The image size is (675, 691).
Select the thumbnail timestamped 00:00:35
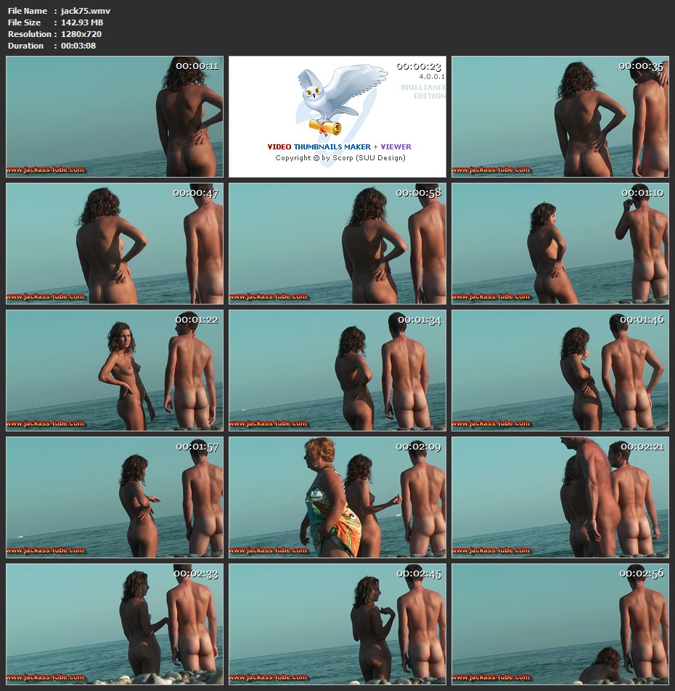click(x=560, y=117)
